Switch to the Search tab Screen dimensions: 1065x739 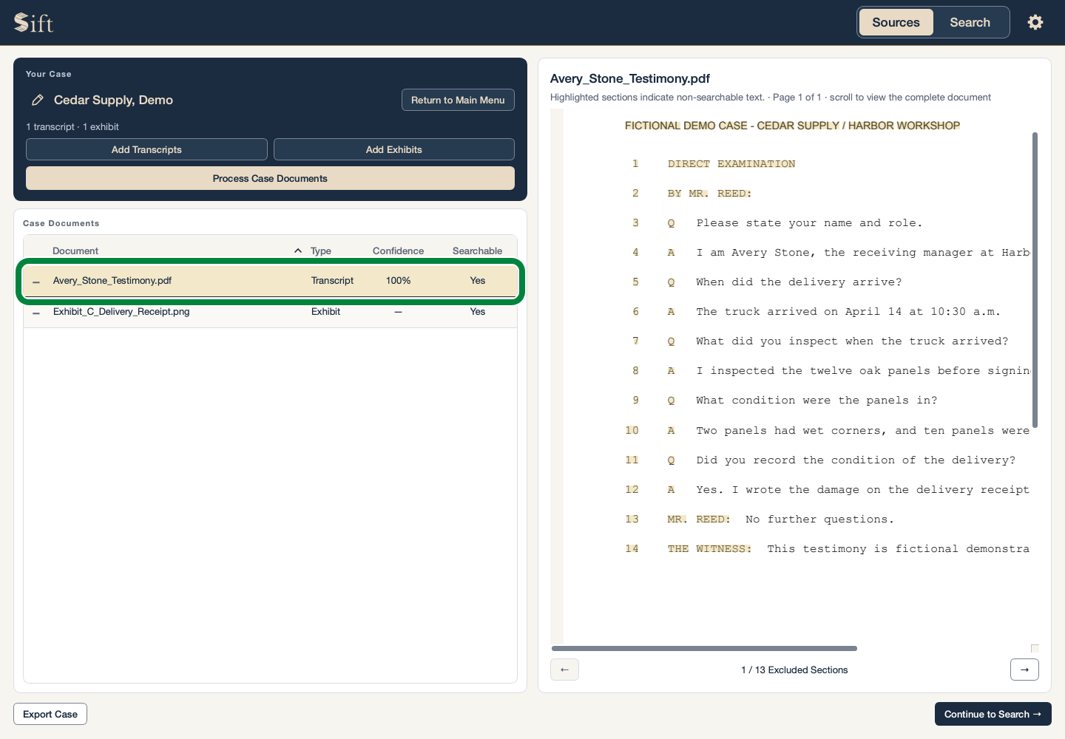tap(970, 22)
